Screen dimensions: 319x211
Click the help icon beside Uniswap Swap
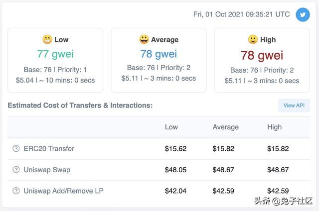(16, 170)
